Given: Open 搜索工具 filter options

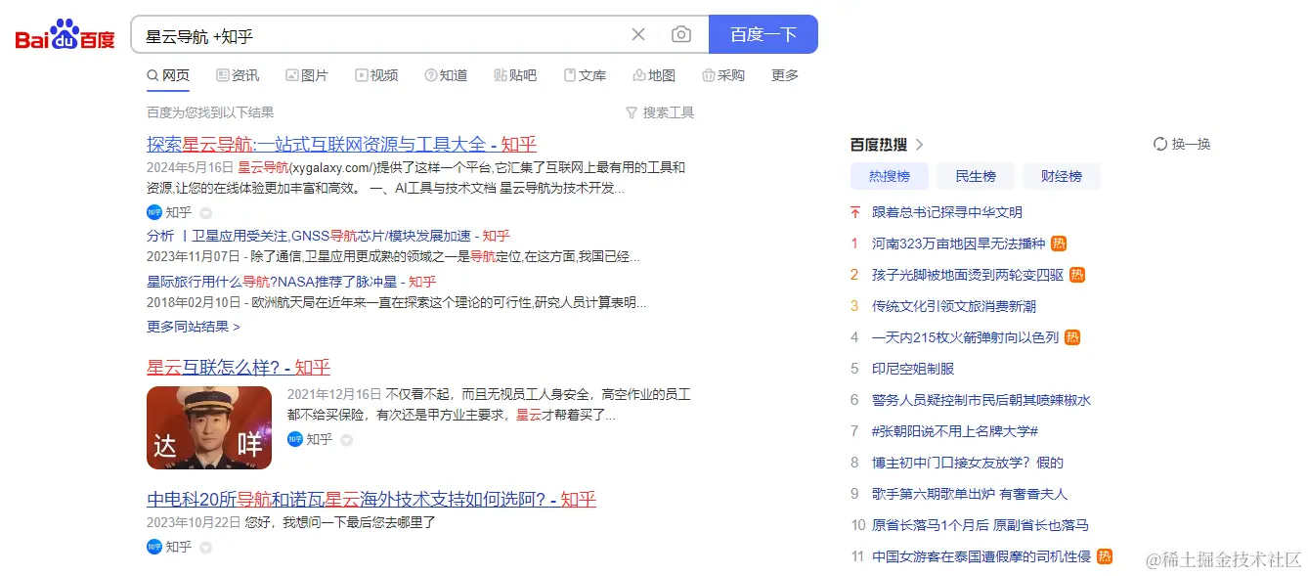Looking at the screenshot, I should [x=660, y=112].
